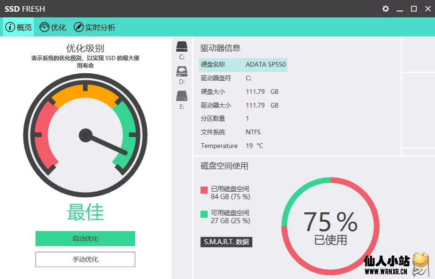Click the green 可用磁盘空间 legend swatch
Viewport: 435px width, 279px height.
[204, 214]
